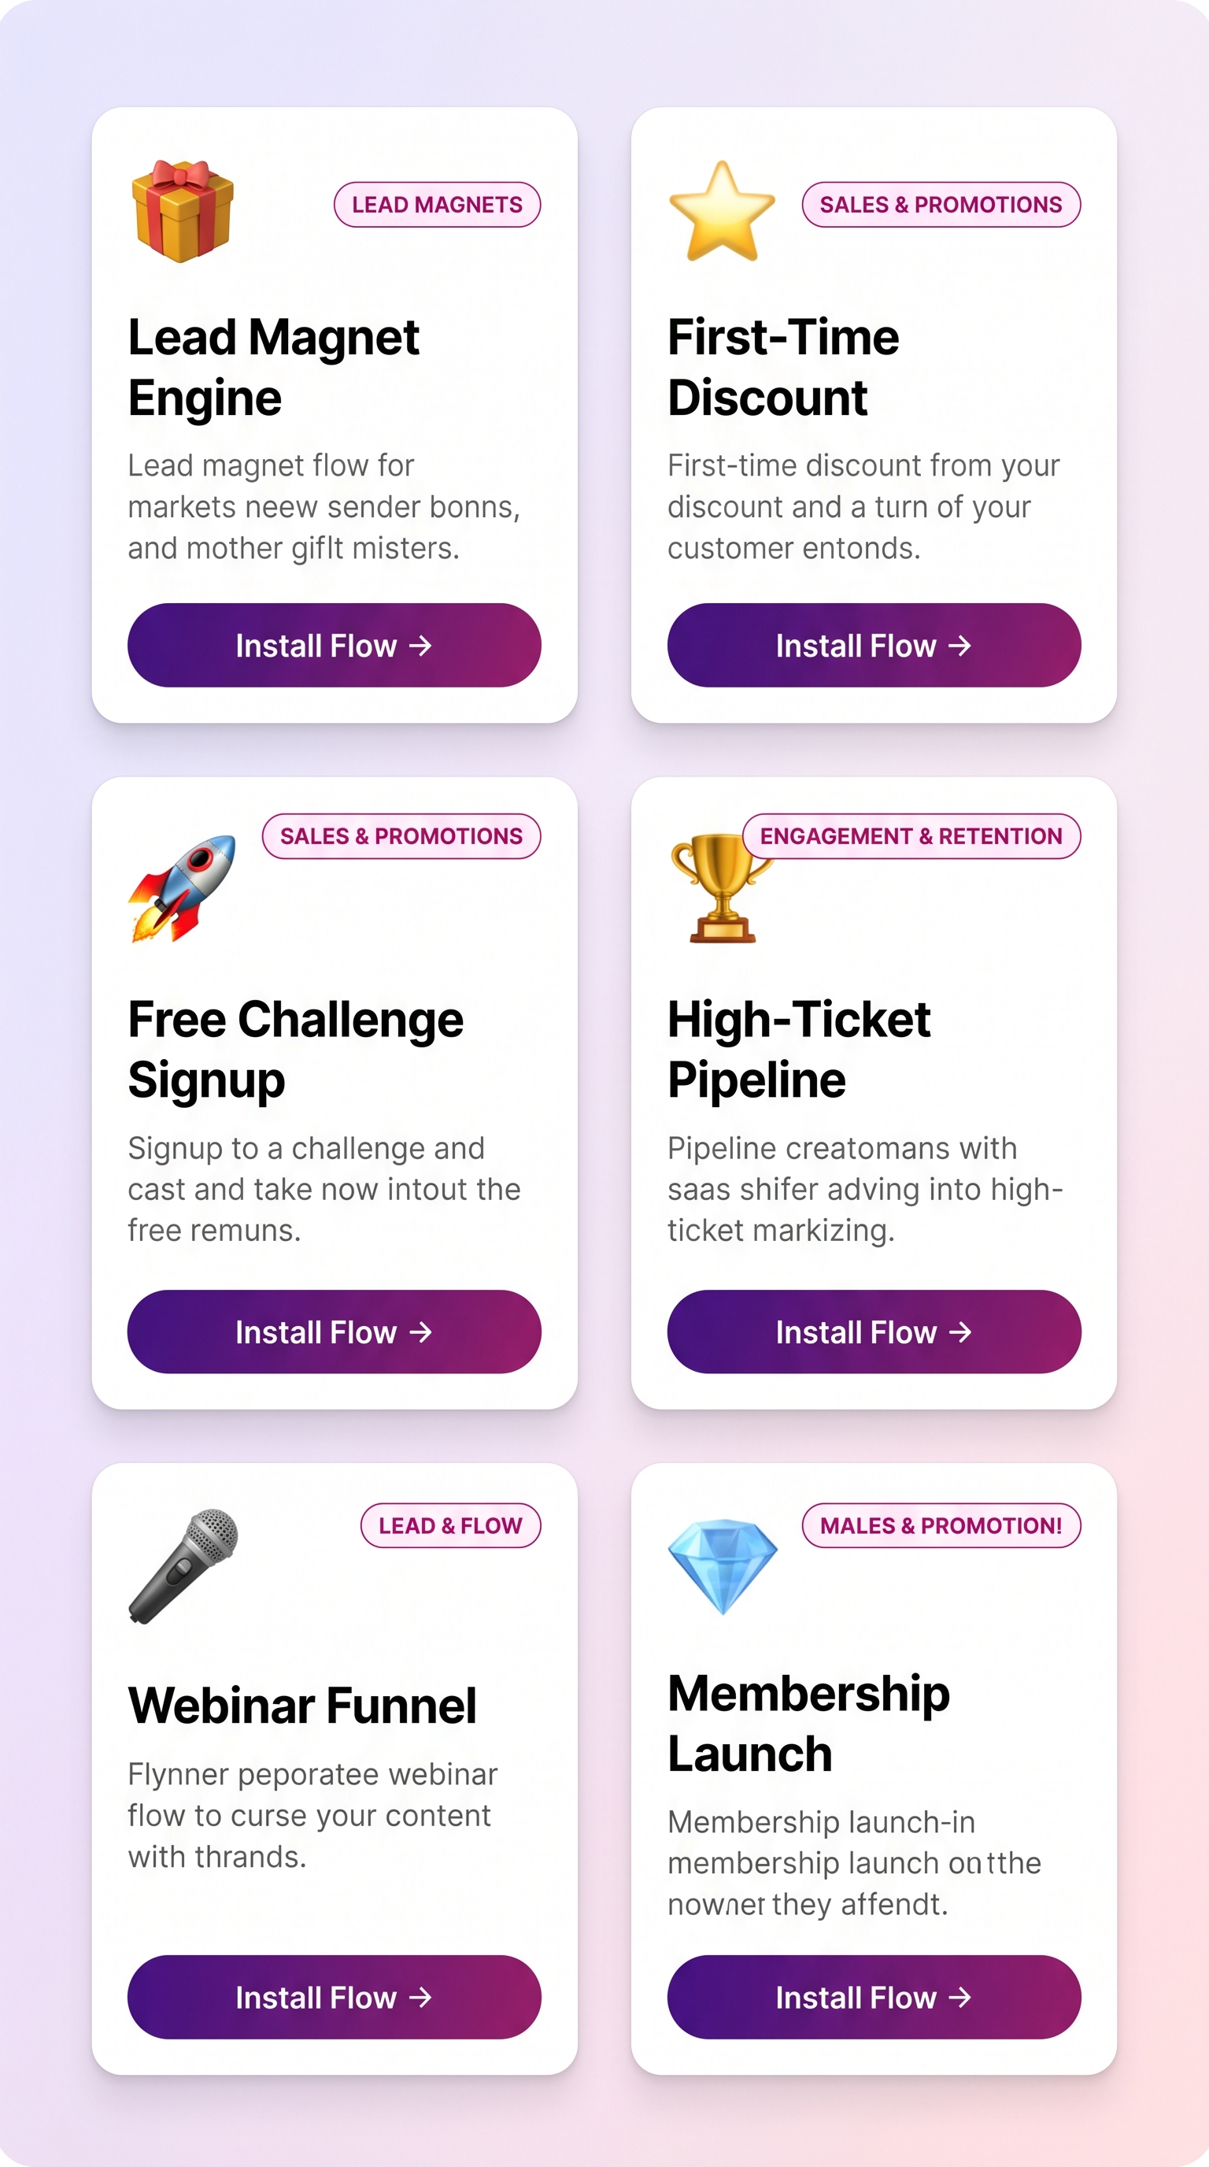Select the LEAD & FLOW tag
Viewport: 1209px width, 2167px height.
click(x=451, y=1525)
